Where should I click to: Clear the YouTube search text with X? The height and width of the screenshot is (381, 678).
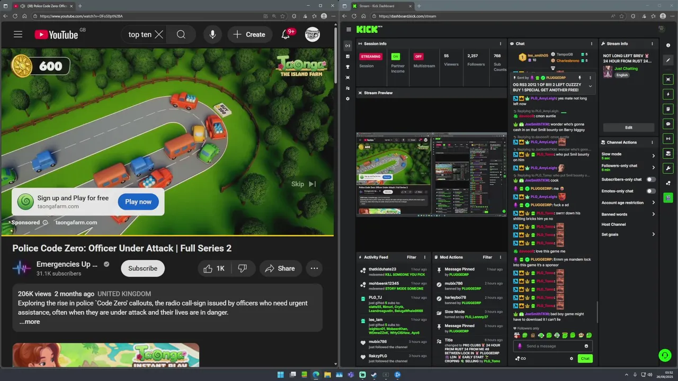(159, 34)
